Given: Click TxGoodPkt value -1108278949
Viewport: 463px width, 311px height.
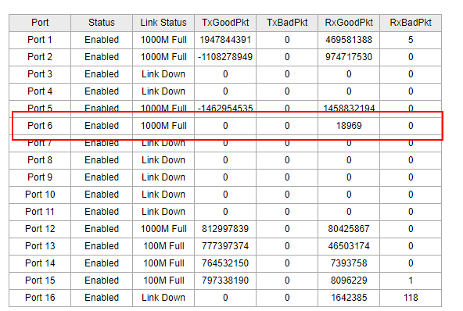Looking at the screenshot, I should click(225, 57).
